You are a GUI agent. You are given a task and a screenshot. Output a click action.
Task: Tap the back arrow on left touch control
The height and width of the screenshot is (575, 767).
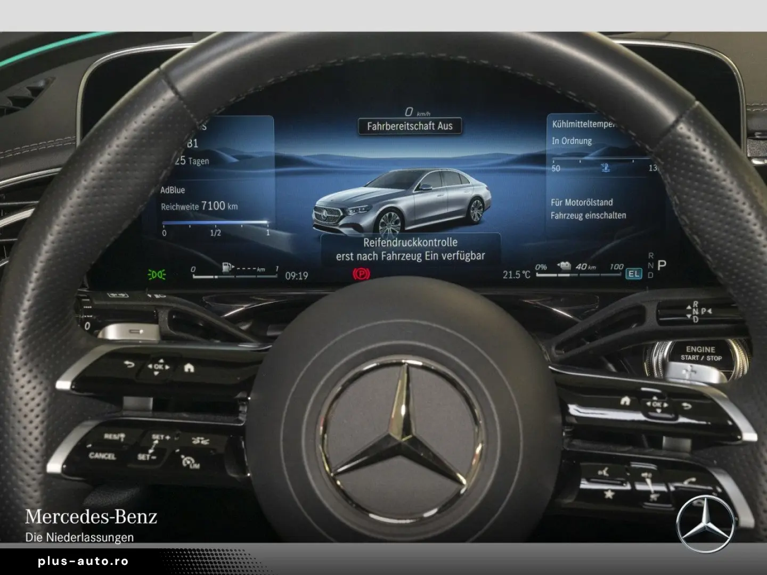[129, 364]
